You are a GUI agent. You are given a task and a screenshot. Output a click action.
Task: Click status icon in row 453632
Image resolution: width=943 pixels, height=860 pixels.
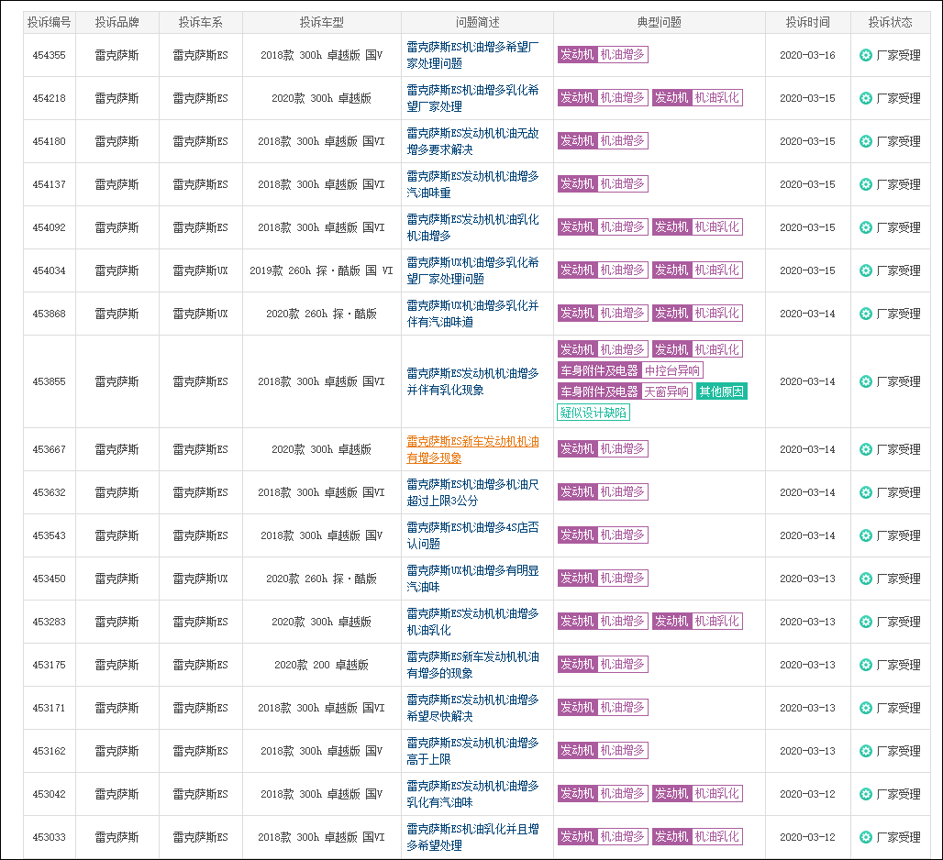click(x=865, y=492)
